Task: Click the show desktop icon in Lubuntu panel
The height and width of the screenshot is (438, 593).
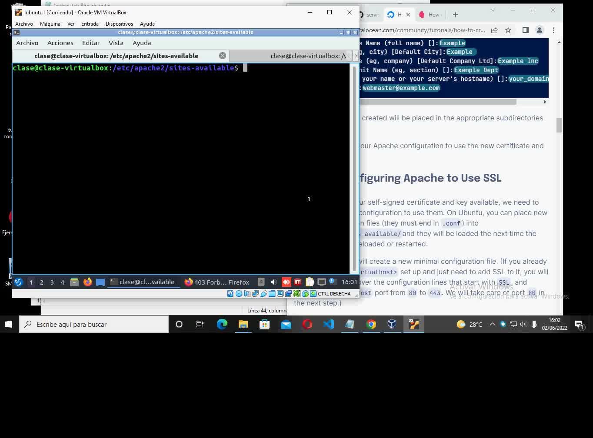Action: point(100,282)
